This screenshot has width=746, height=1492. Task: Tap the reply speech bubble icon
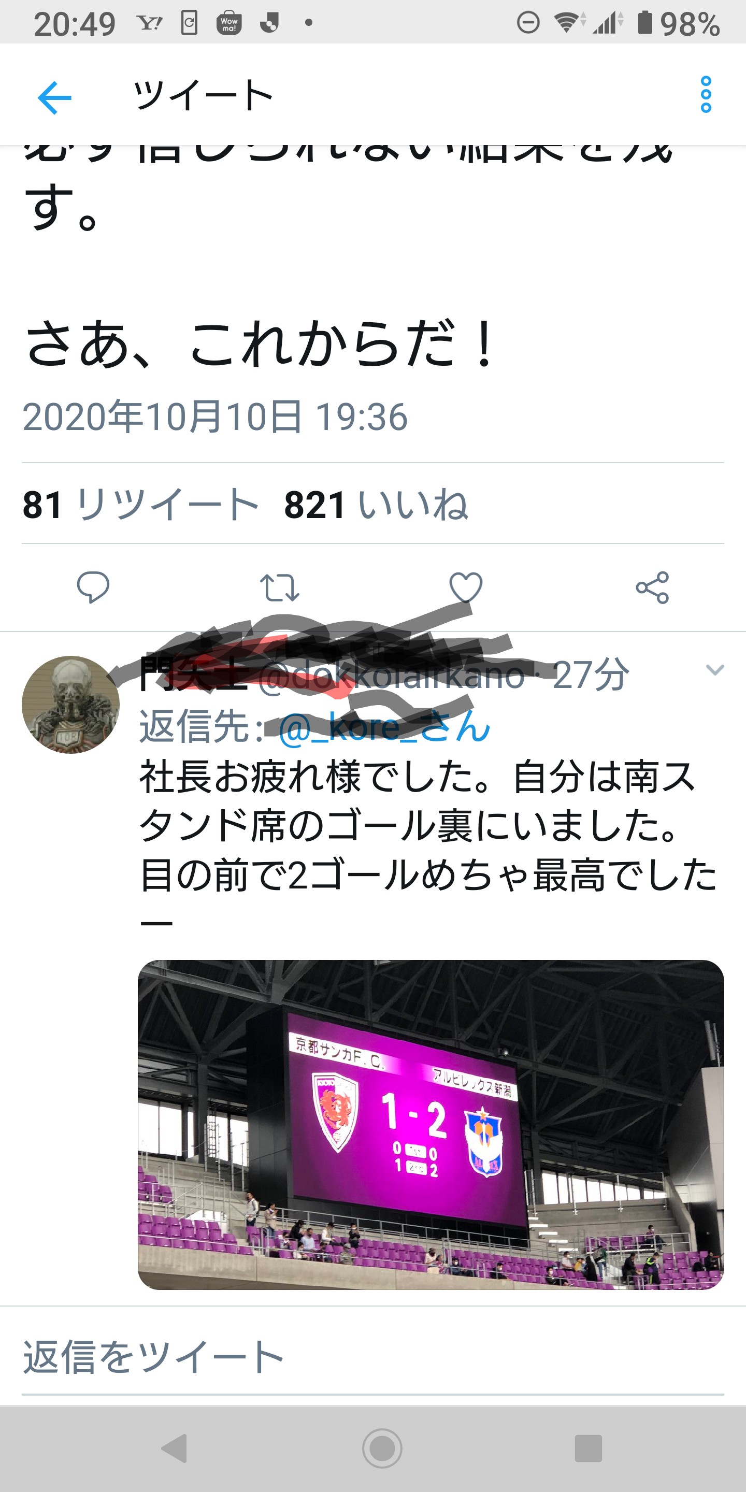point(93,587)
